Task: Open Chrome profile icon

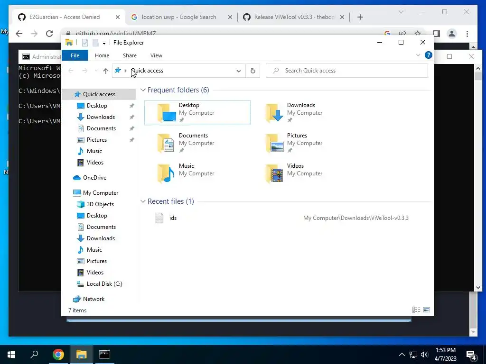Action: (x=452, y=34)
